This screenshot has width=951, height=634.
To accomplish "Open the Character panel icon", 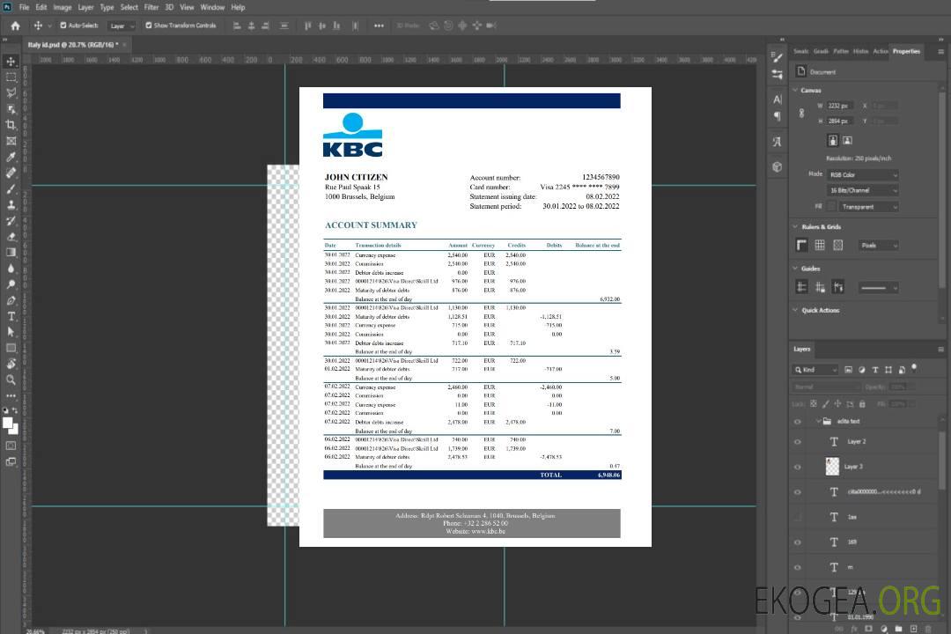I will click(x=777, y=99).
